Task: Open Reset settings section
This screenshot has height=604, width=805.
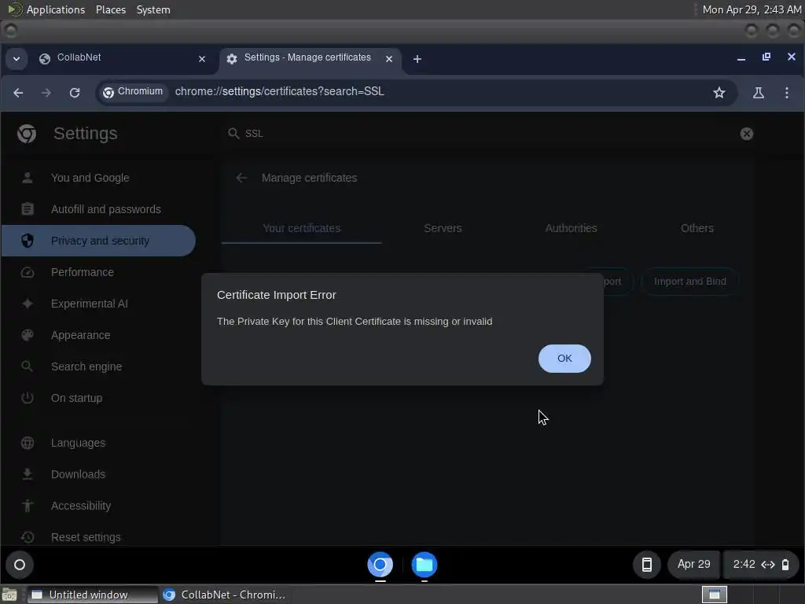Action: [x=98, y=536]
